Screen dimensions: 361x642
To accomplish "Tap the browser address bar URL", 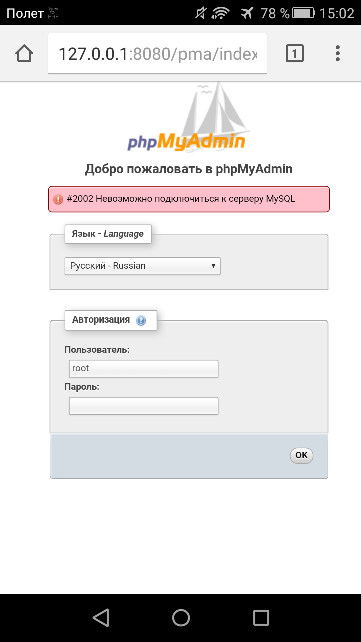I will pyautogui.click(x=157, y=53).
